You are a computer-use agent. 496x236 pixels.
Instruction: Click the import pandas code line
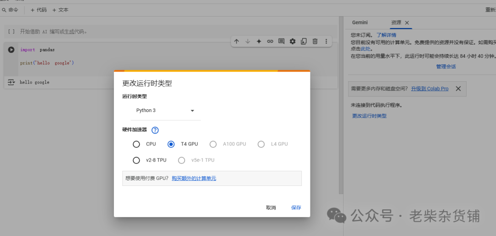(37, 50)
